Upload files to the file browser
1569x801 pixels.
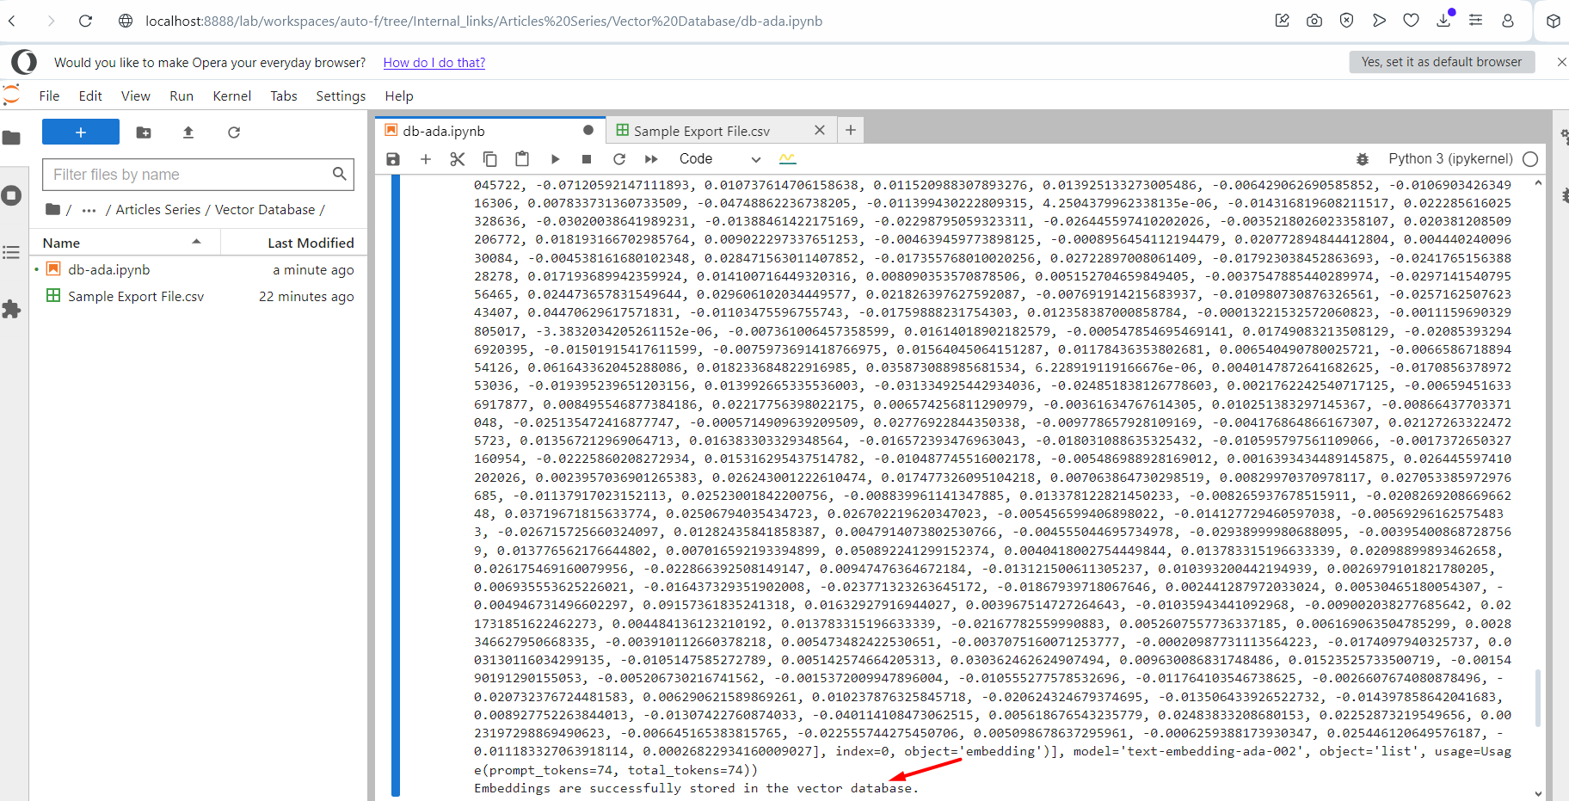pos(188,132)
